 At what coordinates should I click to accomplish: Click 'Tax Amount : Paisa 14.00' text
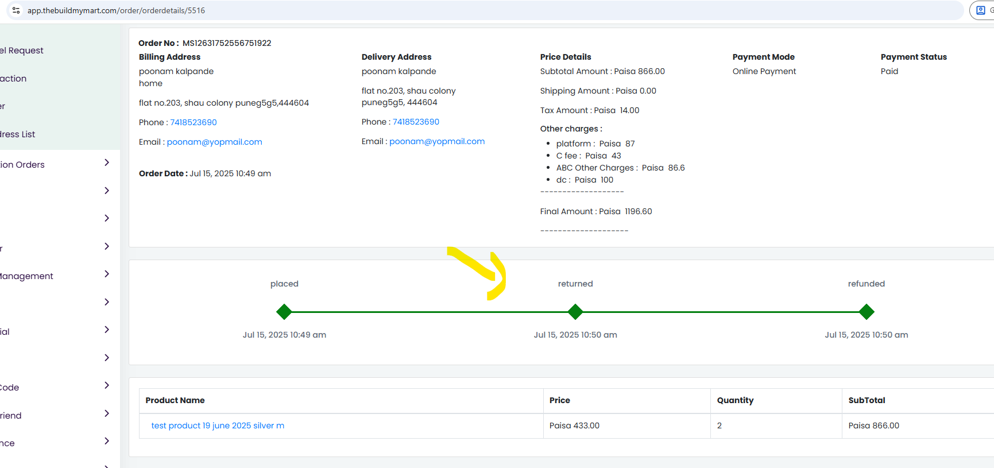590,110
